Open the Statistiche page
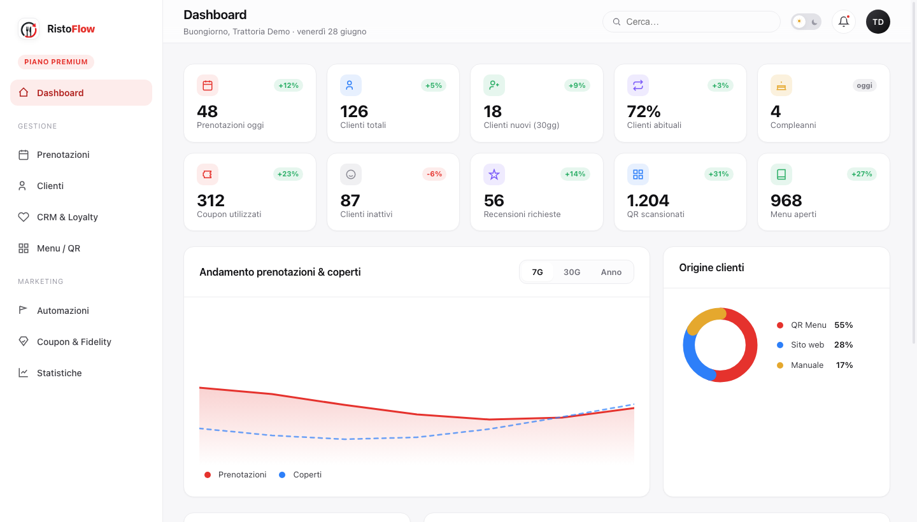 (x=82, y=373)
